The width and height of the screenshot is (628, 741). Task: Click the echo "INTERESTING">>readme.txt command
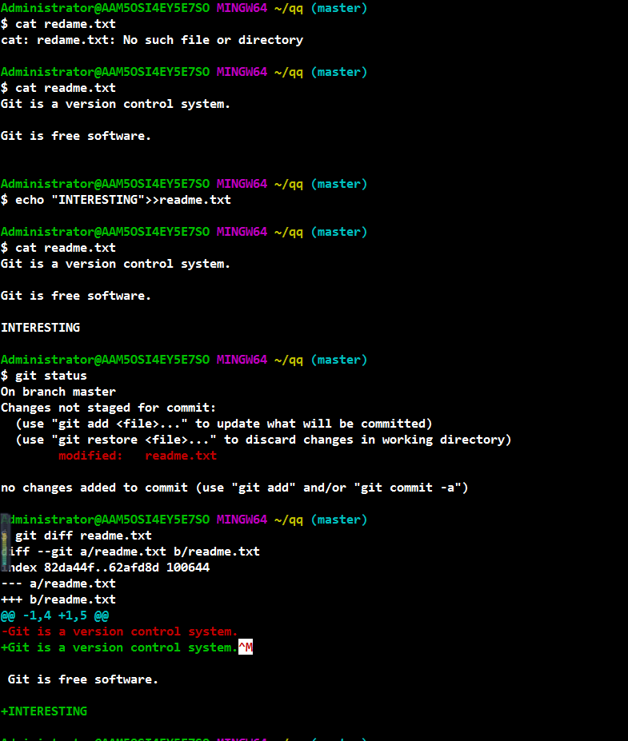pos(116,200)
